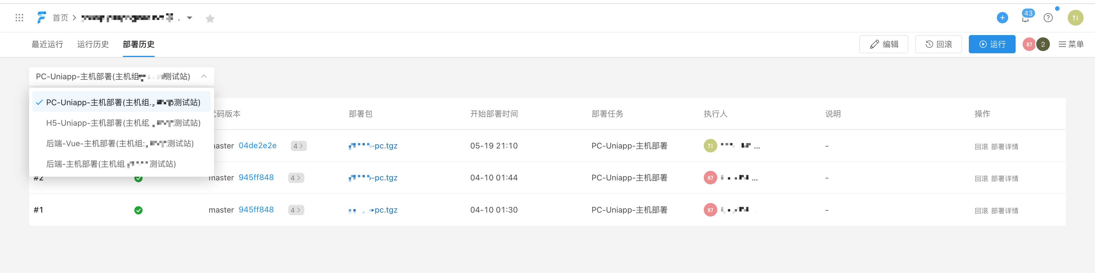Screen dimensions: 1095x273
Task: Click the green success status icon on row #1
Action: (138, 210)
